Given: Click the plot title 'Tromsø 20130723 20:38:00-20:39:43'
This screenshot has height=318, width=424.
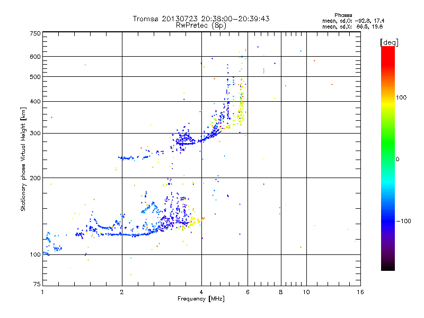Looking at the screenshot, I should click(x=201, y=19).
